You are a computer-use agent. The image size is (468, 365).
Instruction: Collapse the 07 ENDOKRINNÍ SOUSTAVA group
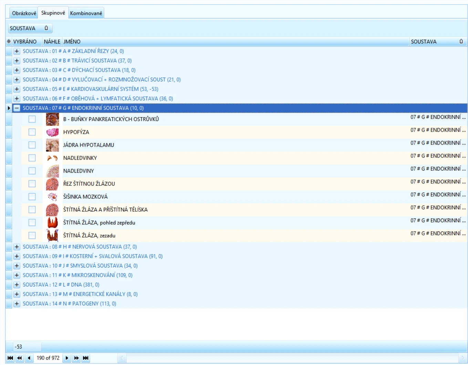pos(17,108)
